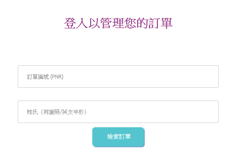237x165 pixels.
Task: Click the word 登入 in the purple heading
Action: click(76, 23)
